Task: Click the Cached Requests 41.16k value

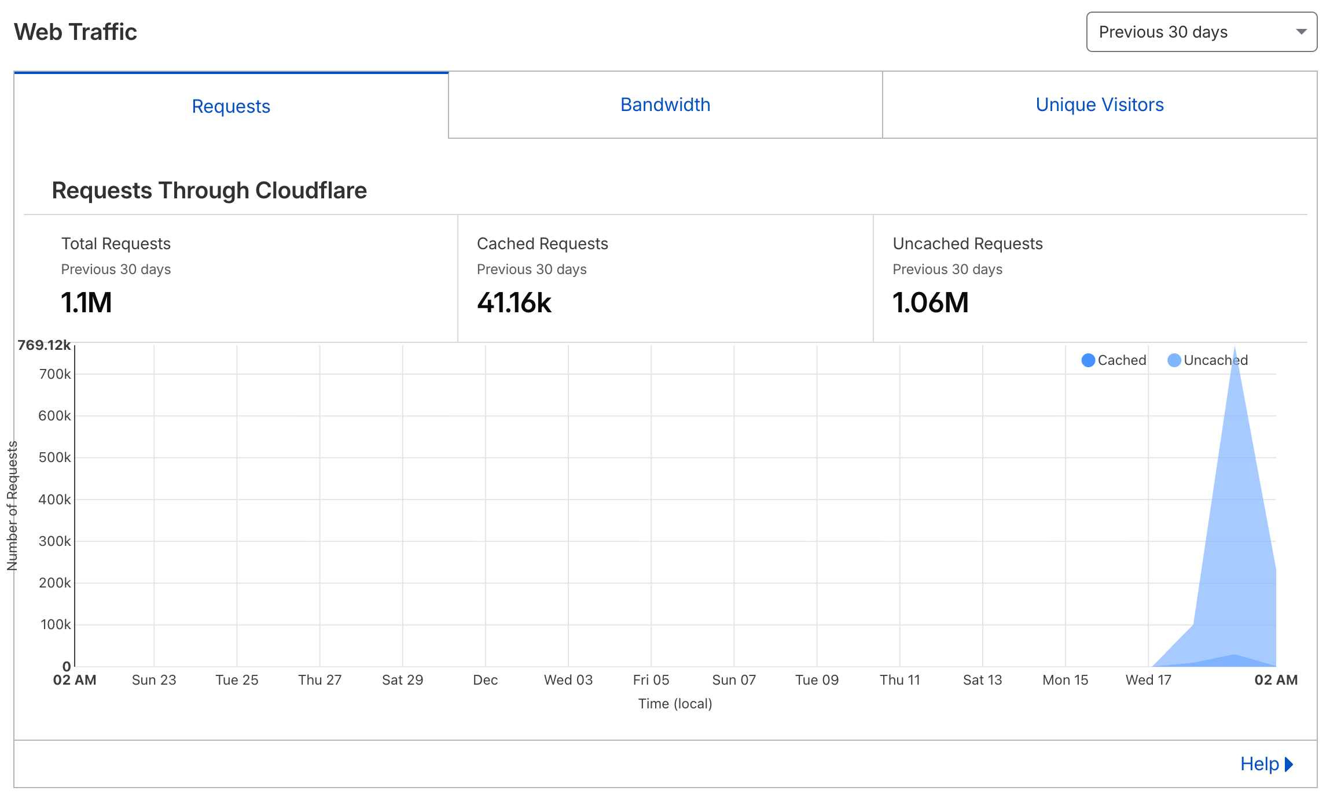Action: coord(514,302)
